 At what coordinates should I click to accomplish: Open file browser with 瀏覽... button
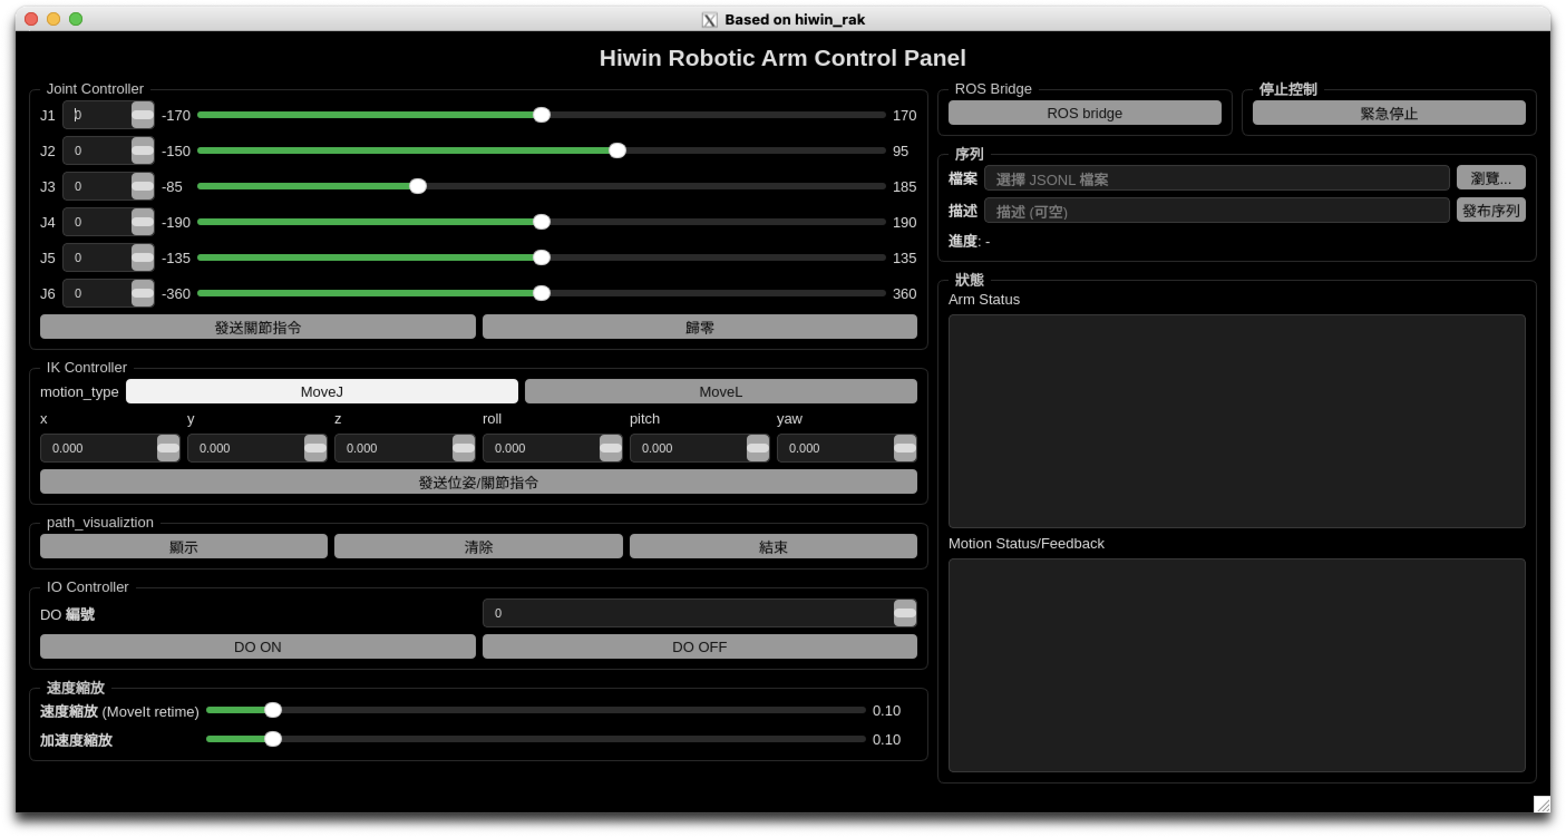point(1491,178)
